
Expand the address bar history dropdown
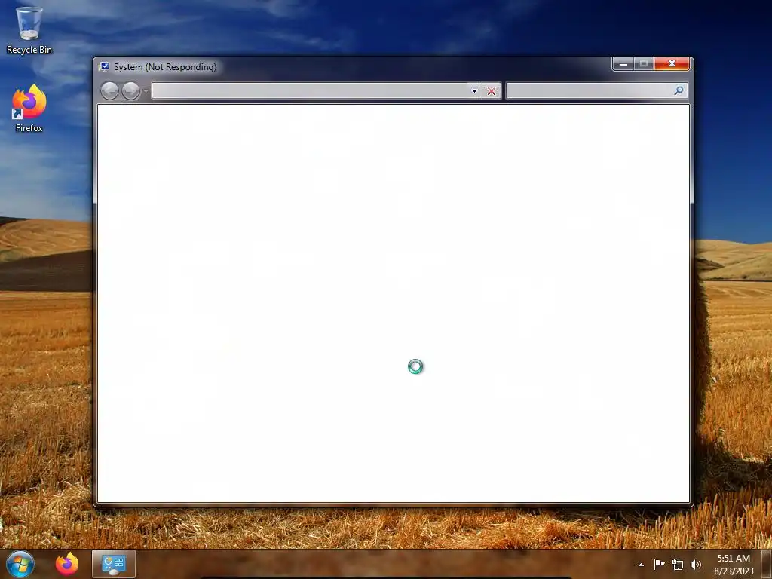coord(474,90)
